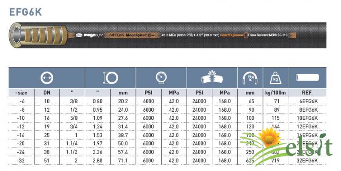Select the working pressure gauge icon
341x171 pixels.
[x=161, y=78]
